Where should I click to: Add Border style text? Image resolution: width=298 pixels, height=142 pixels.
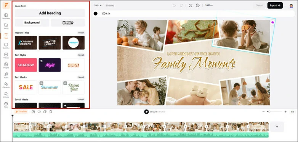(x=68, y=23)
